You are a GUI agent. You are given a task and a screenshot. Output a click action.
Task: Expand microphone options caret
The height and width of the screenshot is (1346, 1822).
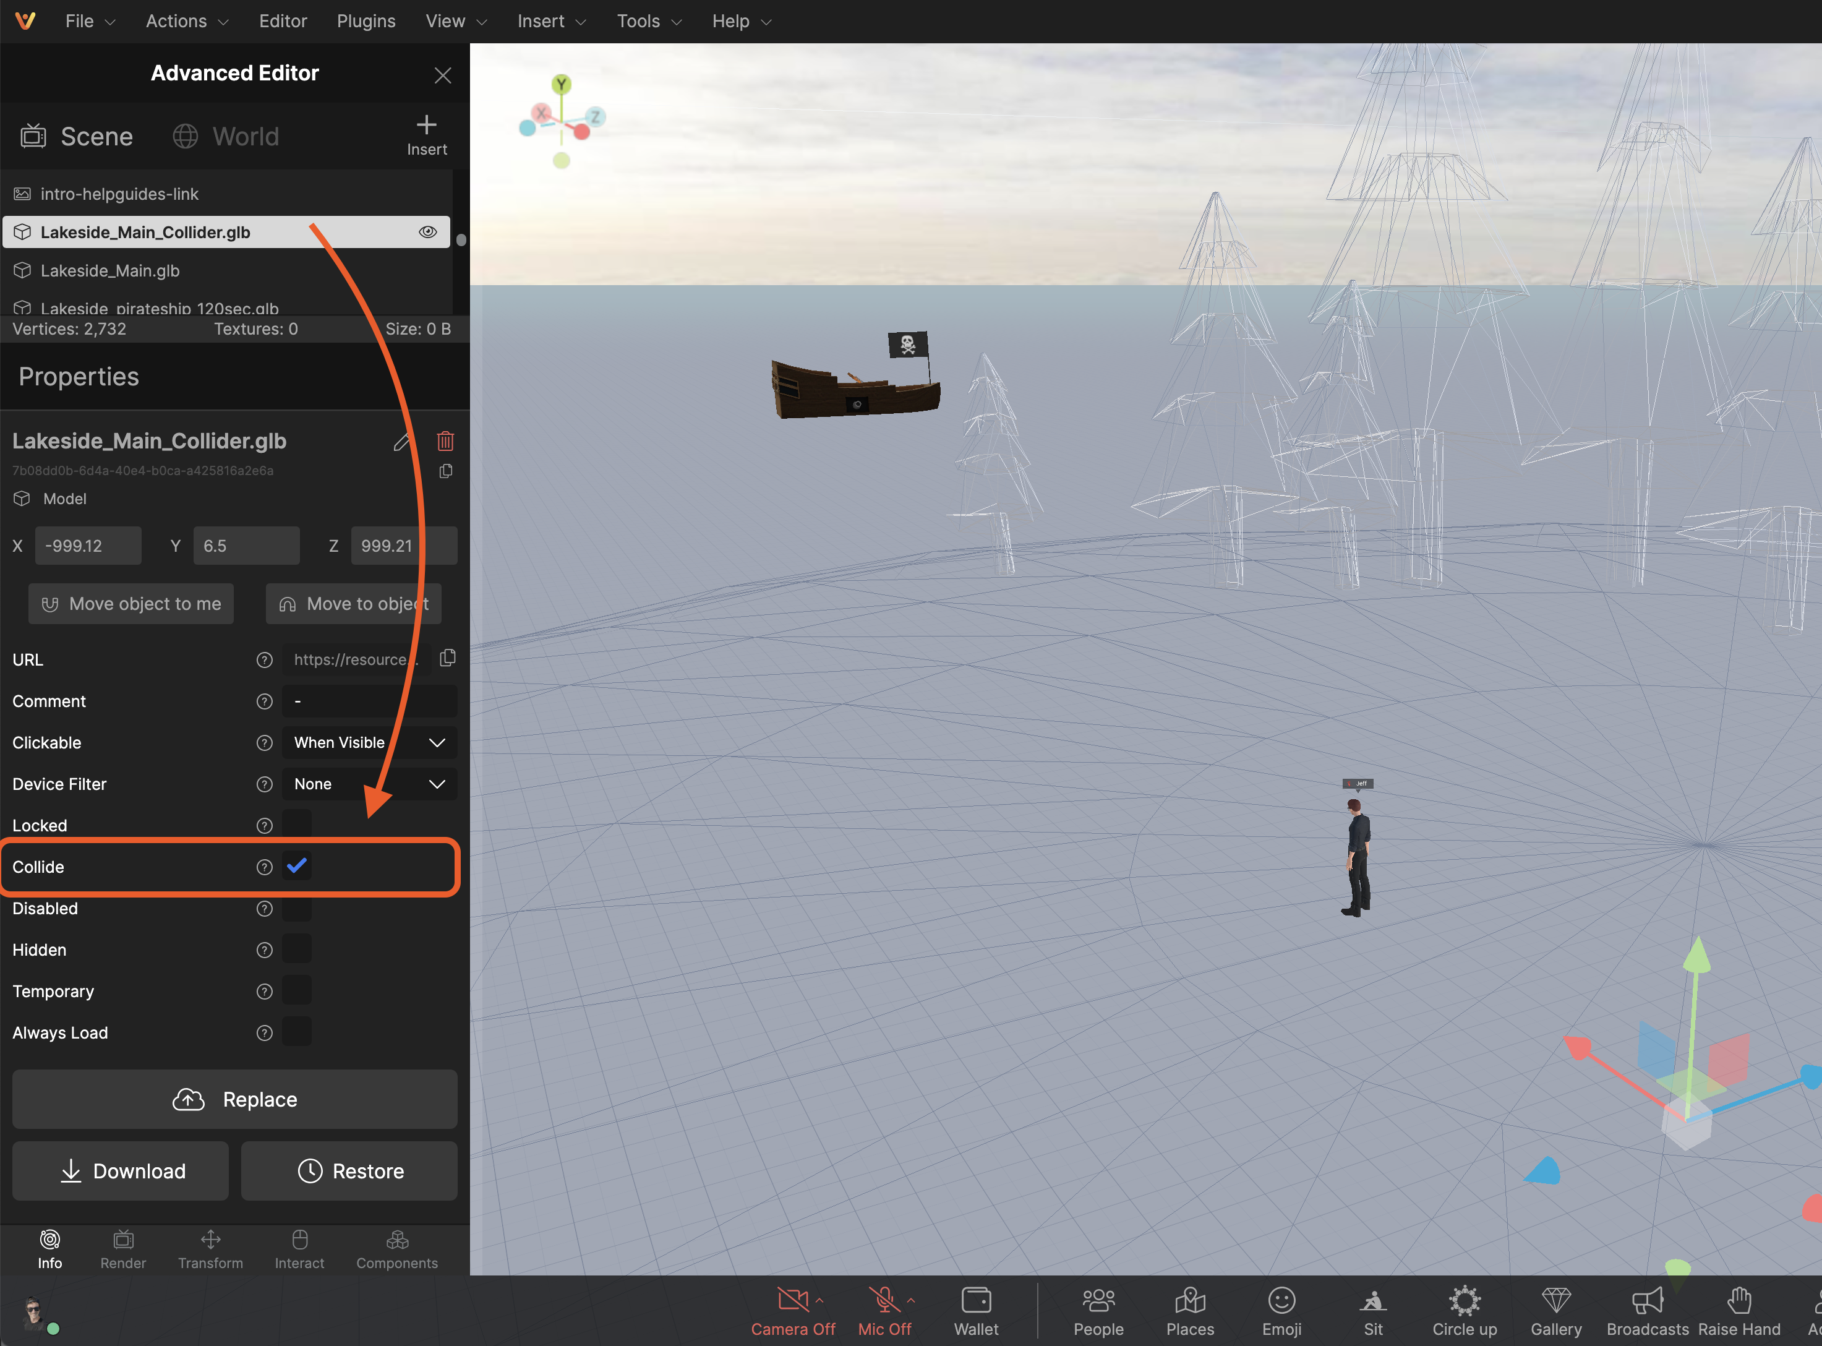pos(910,1300)
